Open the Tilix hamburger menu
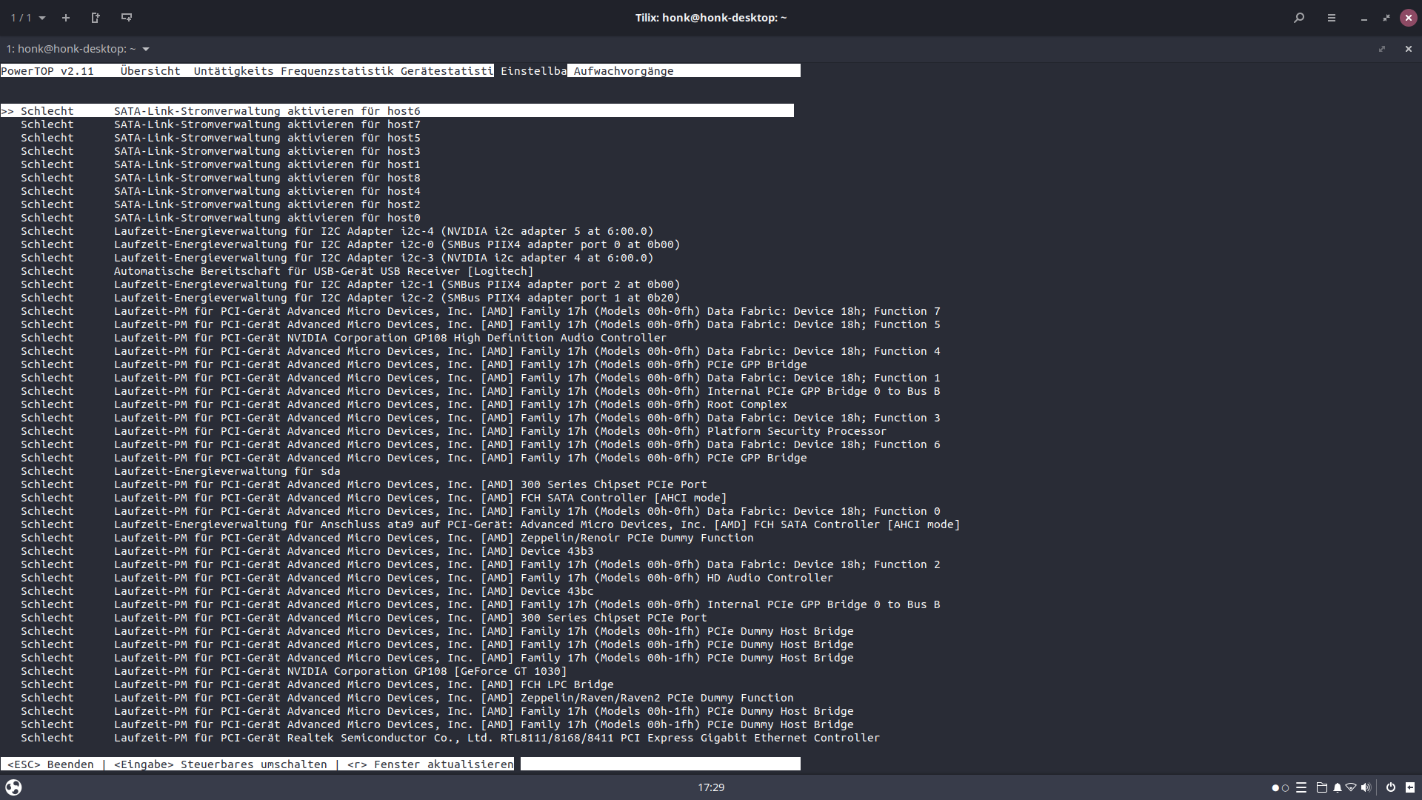This screenshot has width=1422, height=800. [x=1332, y=18]
